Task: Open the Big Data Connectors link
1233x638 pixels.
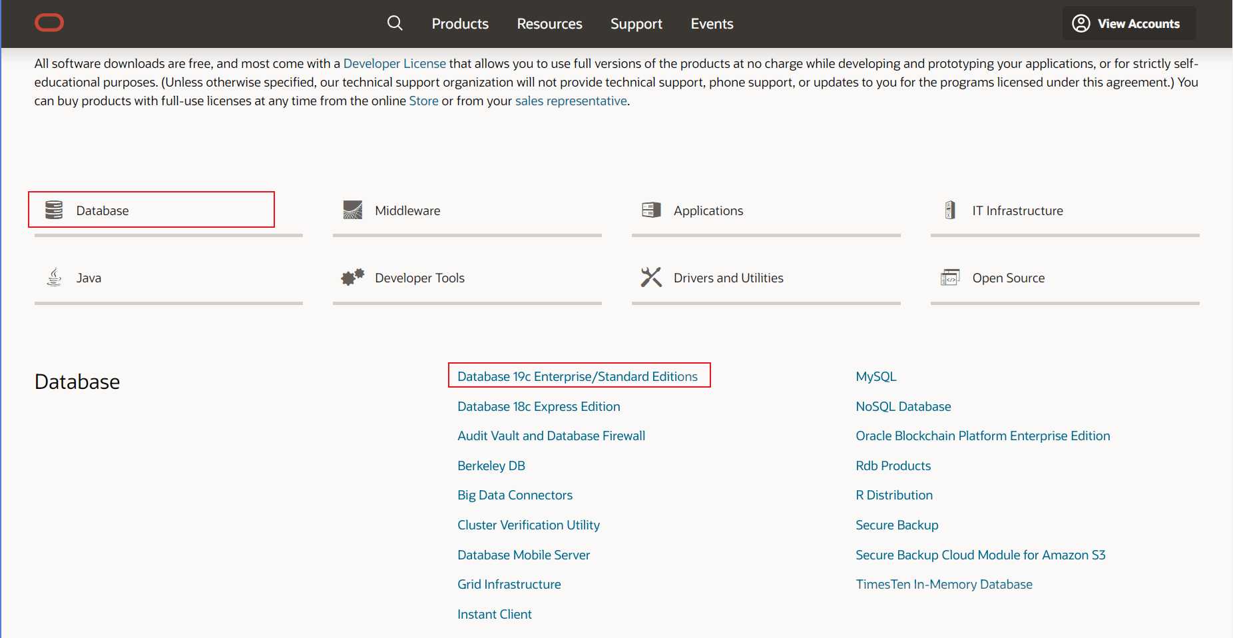Action: (515, 495)
